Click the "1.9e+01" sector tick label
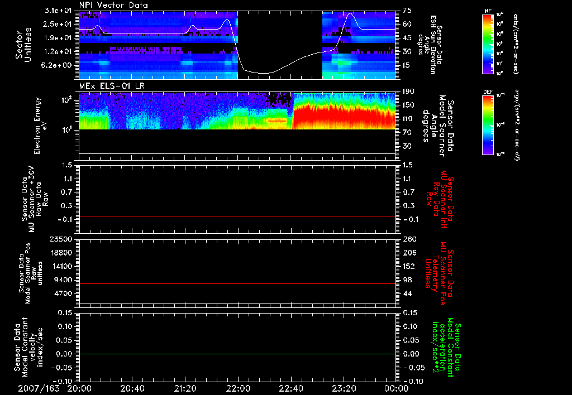The image size is (572, 395). point(58,38)
